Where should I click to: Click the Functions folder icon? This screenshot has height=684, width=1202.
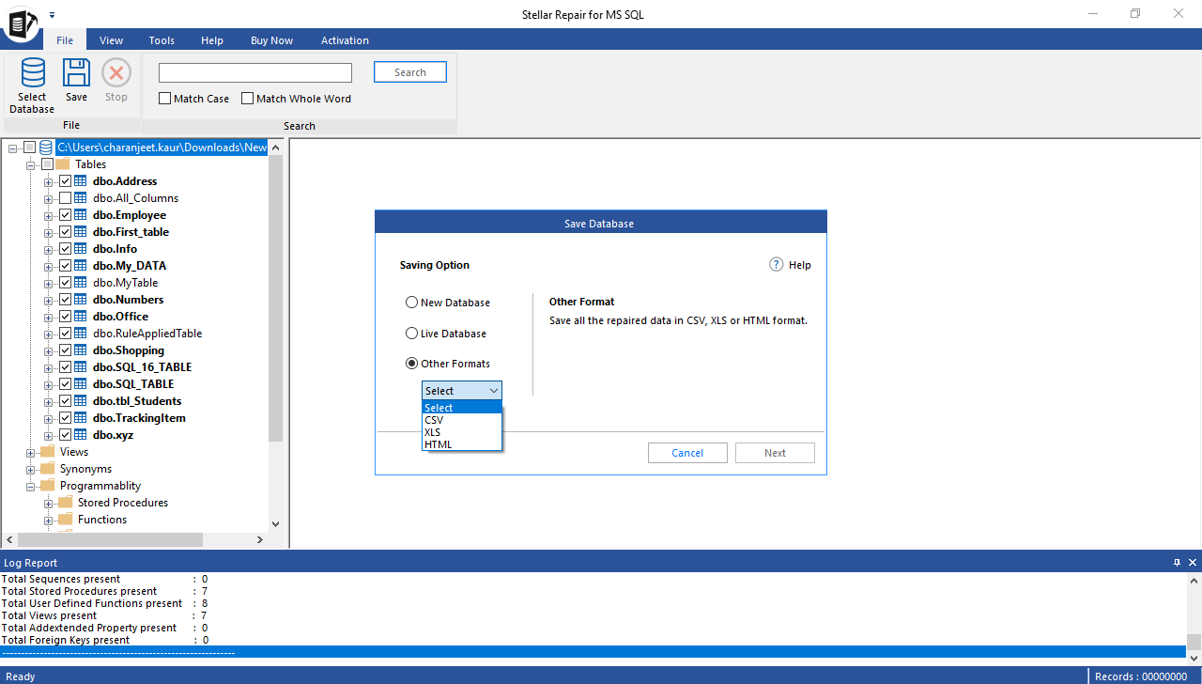click(66, 520)
